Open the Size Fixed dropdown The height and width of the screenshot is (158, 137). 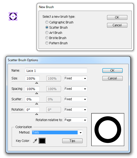(x=76, y=78)
